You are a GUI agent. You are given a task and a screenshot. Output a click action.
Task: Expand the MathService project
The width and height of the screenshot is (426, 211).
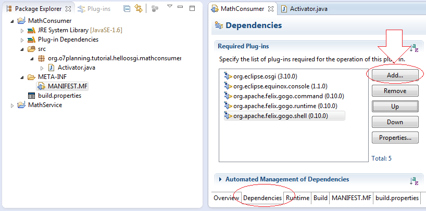coord(12,105)
